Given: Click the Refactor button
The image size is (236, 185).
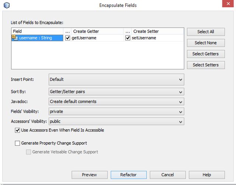Looking at the screenshot, I should (x=128, y=175).
